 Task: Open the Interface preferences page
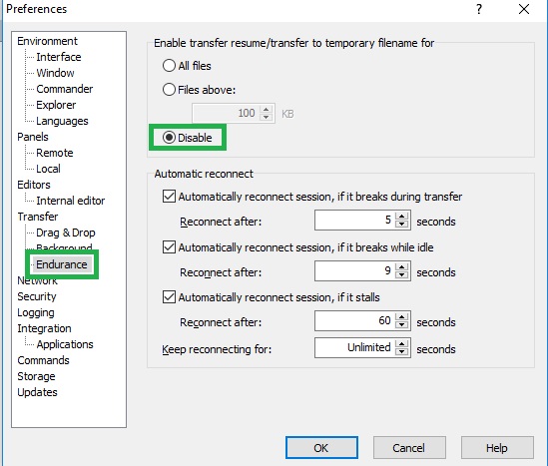[x=59, y=57]
